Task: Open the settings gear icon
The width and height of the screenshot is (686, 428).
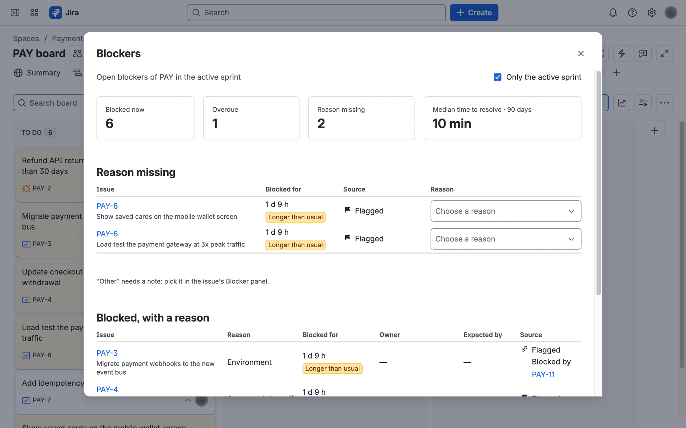Action: 652,13
